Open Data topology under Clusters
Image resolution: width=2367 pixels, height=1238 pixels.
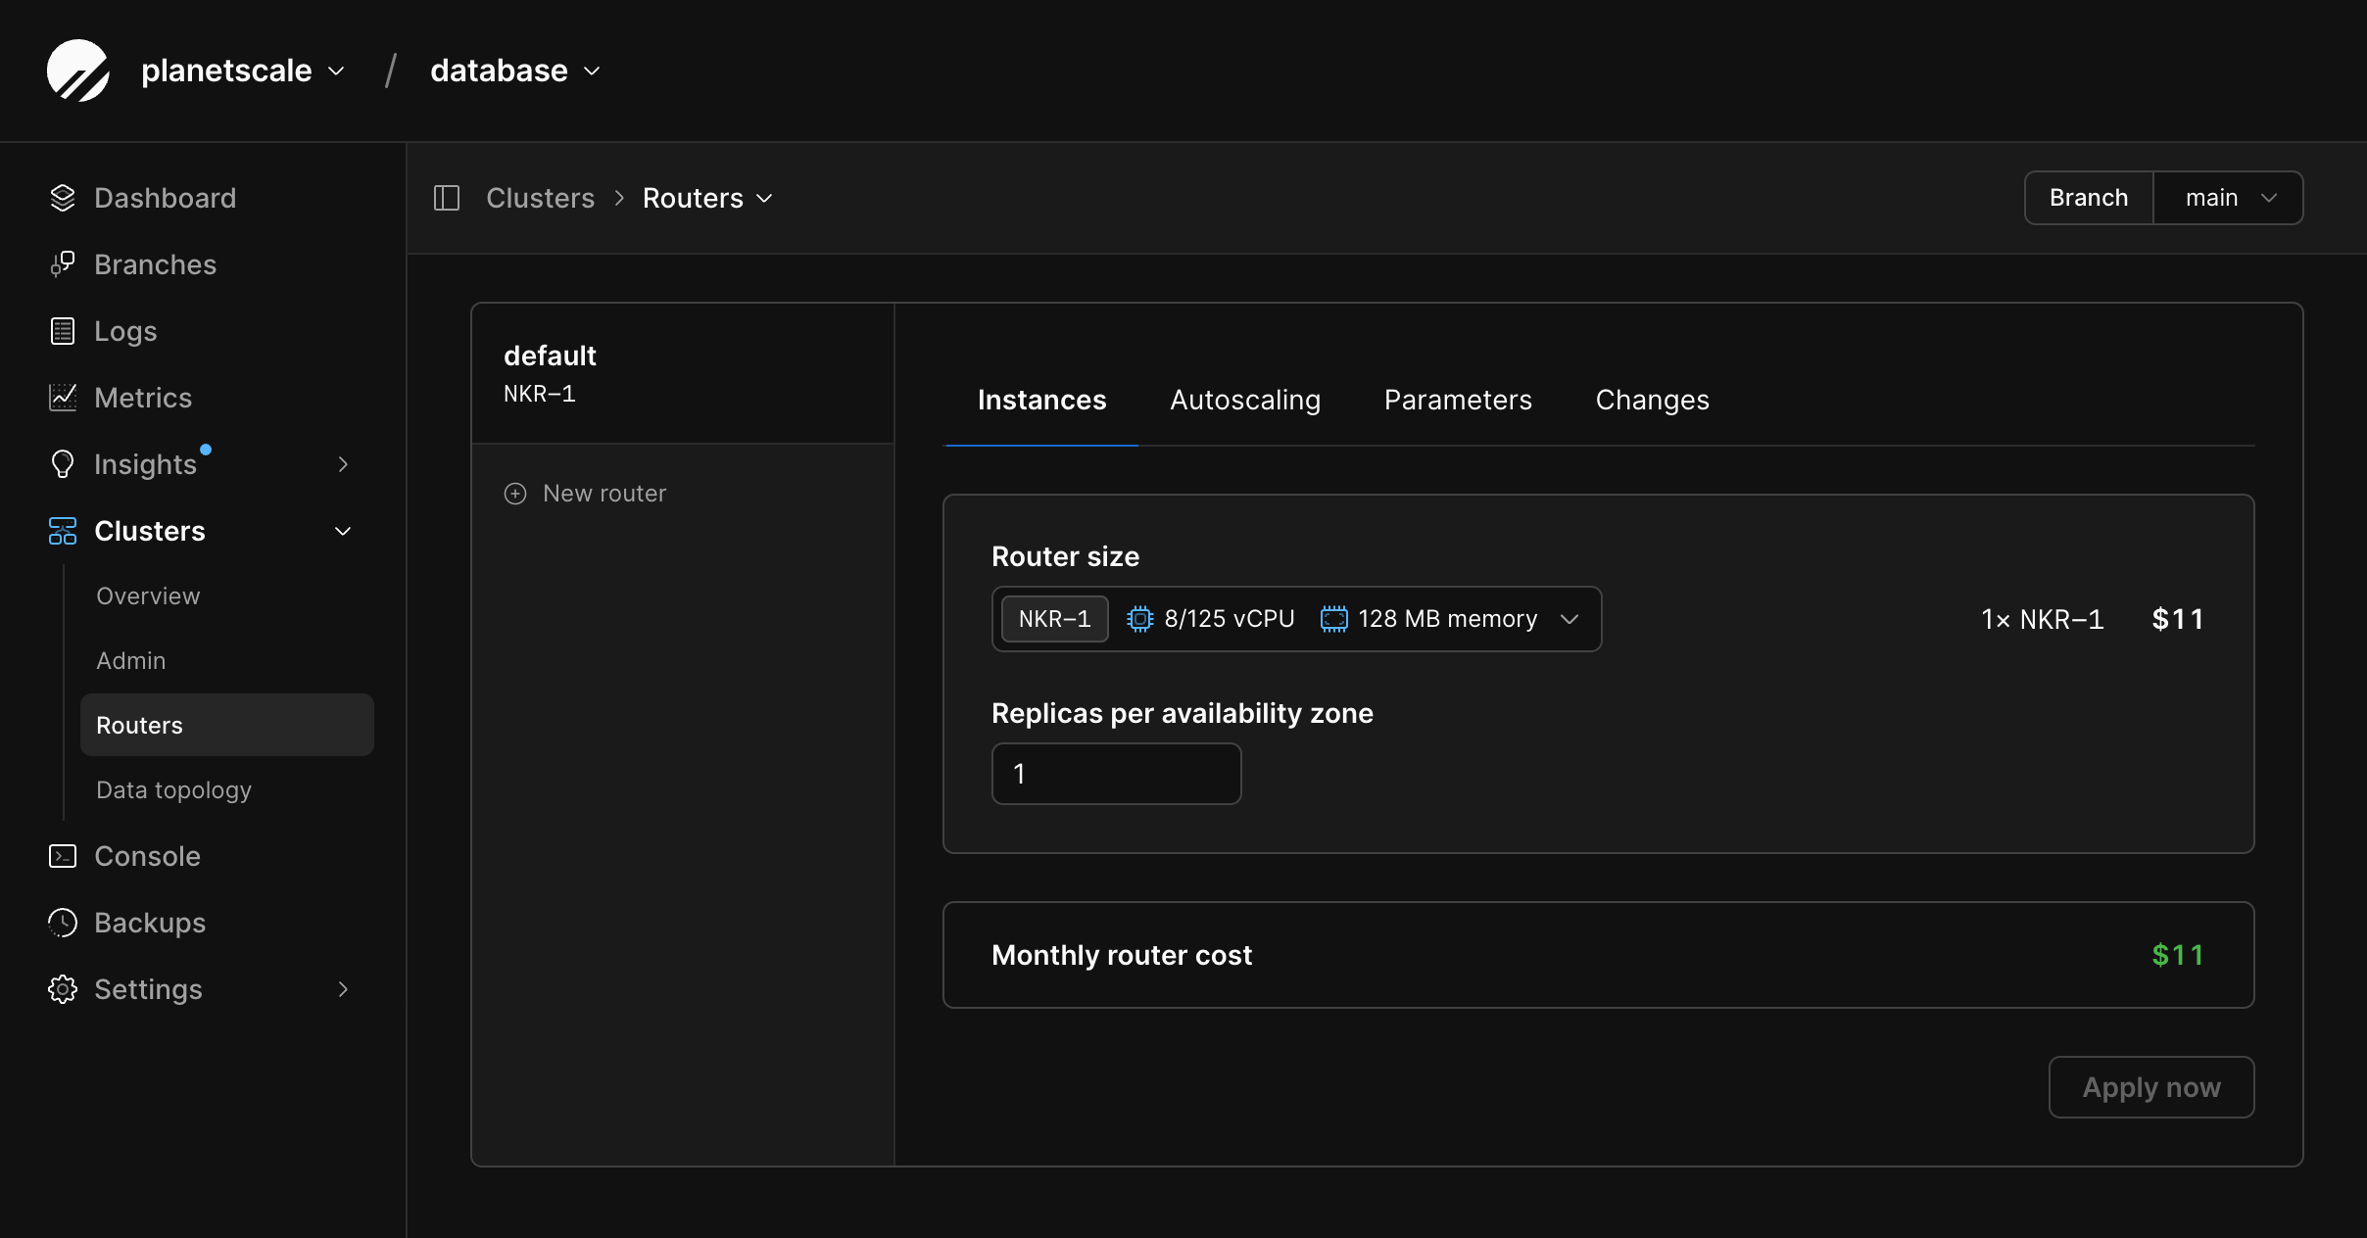[x=173, y=789]
